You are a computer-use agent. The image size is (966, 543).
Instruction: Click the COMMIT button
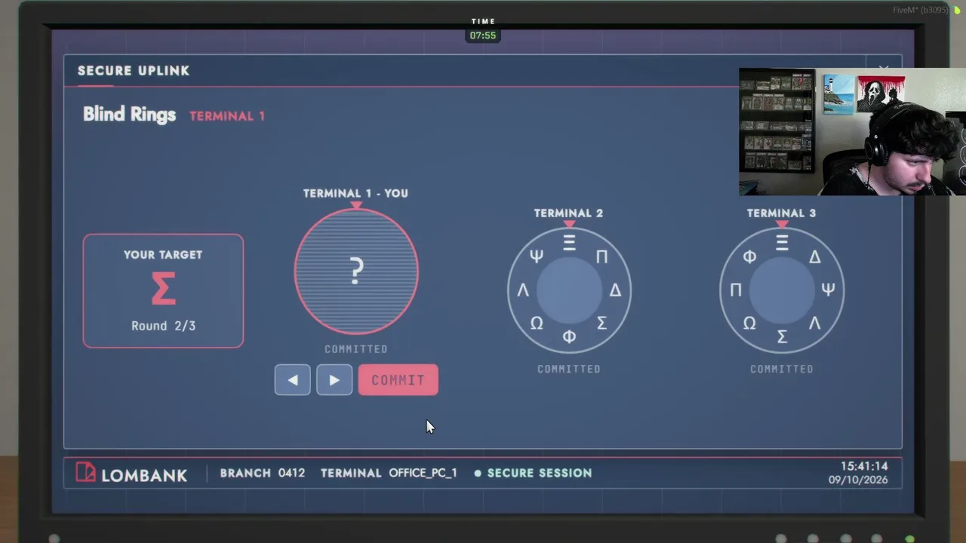[398, 380]
